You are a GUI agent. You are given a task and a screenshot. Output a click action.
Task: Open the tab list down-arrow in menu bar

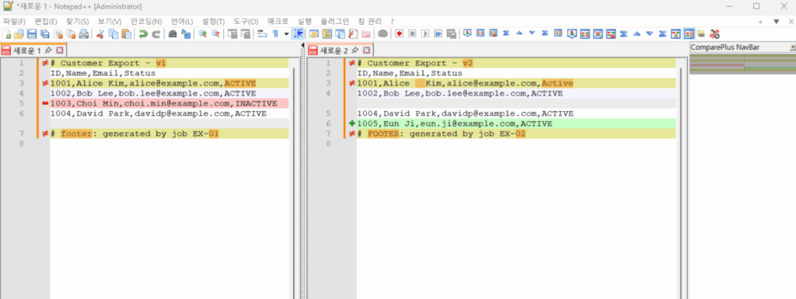point(776,21)
